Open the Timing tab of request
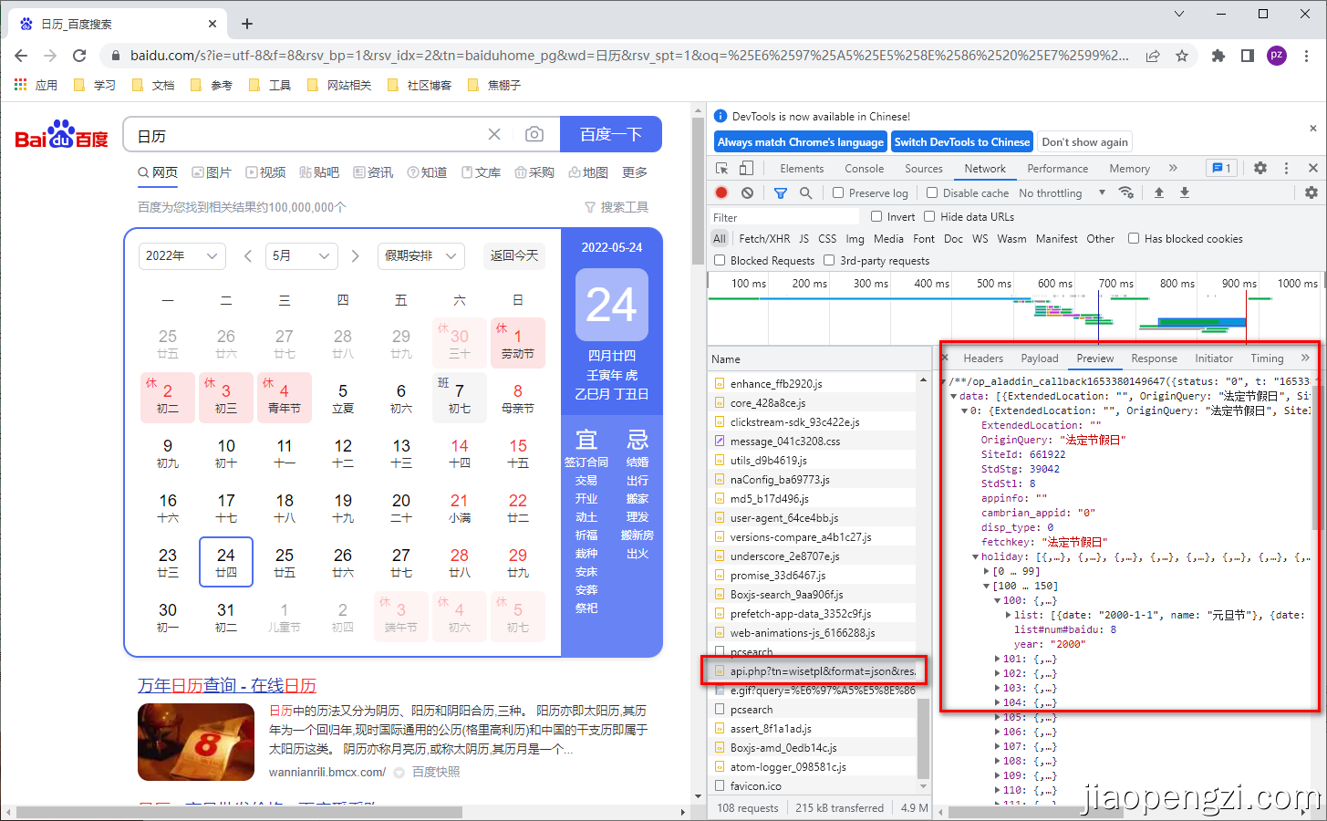This screenshot has width=1327, height=821. coord(1267,359)
